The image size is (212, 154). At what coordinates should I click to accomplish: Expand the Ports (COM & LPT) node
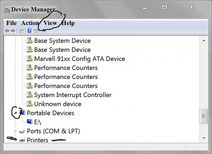[x=16, y=131]
